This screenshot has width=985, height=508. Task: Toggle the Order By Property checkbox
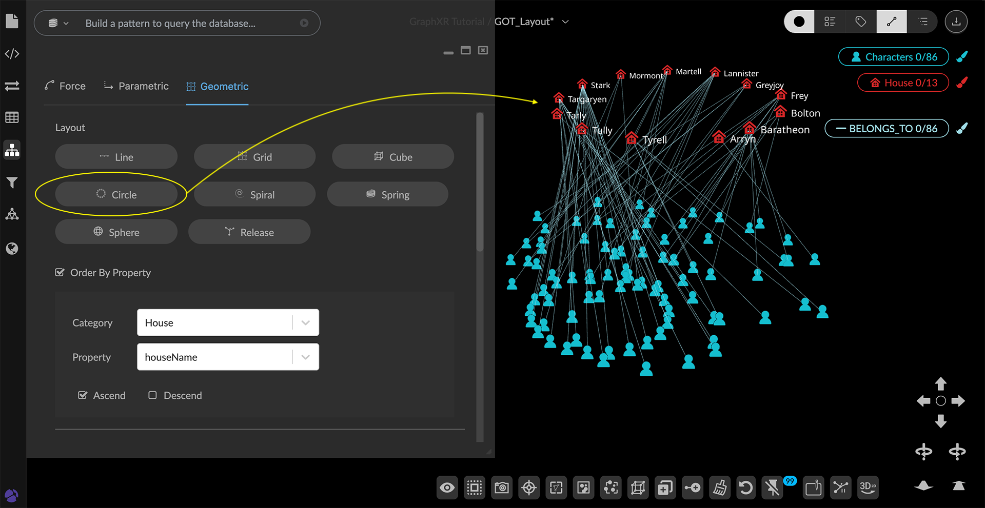[x=60, y=272]
